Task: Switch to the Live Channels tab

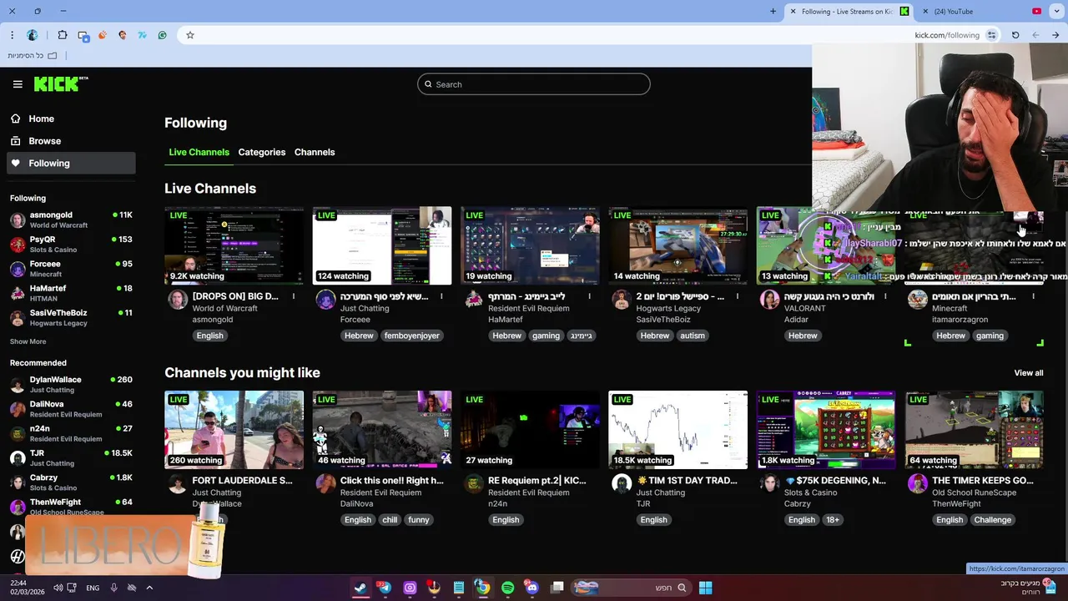Action: (x=199, y=152)
